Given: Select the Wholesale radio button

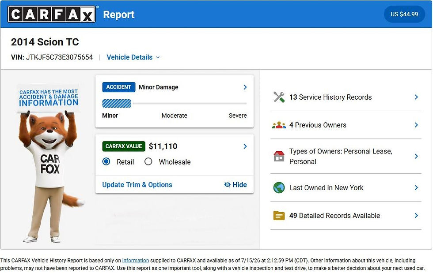Looking at the screenshot, I should 148,161.
